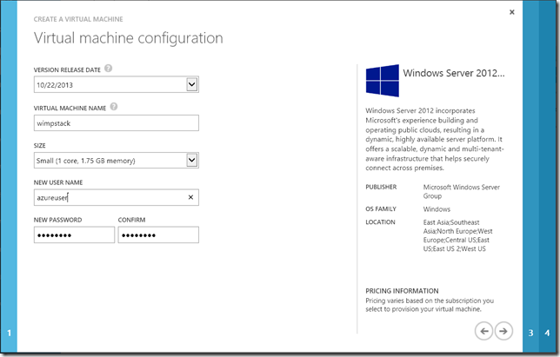
Task: Click the help icon beside Virtual Machine Name
Action: [114, 106]
